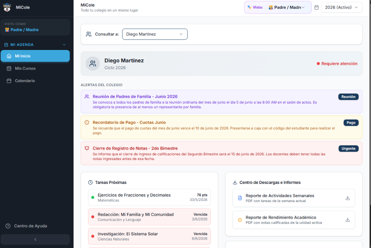This screenshot has width=371, height=248.
Task: Open the Consultar a student dropdown
Action: click(x=155, y=34)
